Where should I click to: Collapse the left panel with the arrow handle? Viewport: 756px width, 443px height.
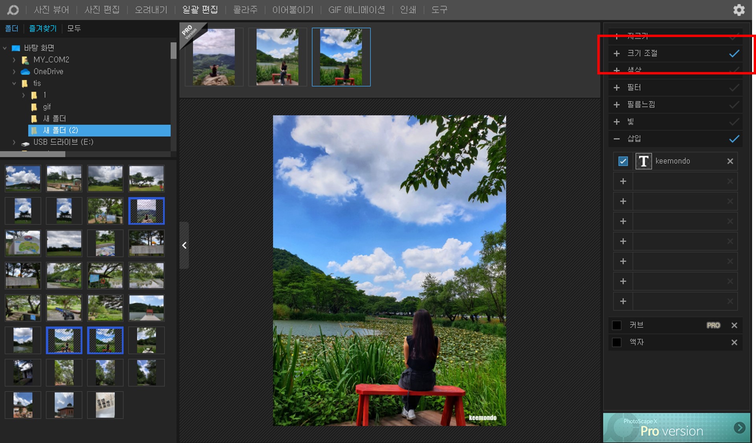tap(184, 245)
